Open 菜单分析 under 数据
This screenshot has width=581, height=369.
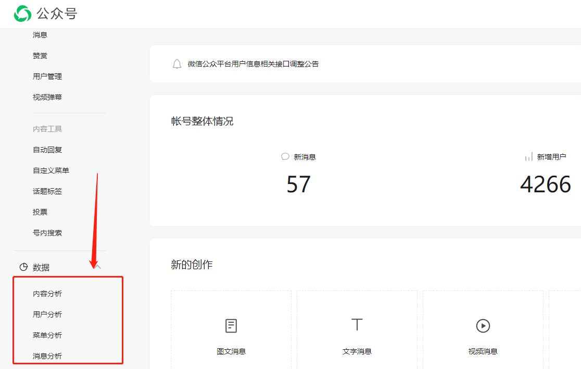point(47,335)
